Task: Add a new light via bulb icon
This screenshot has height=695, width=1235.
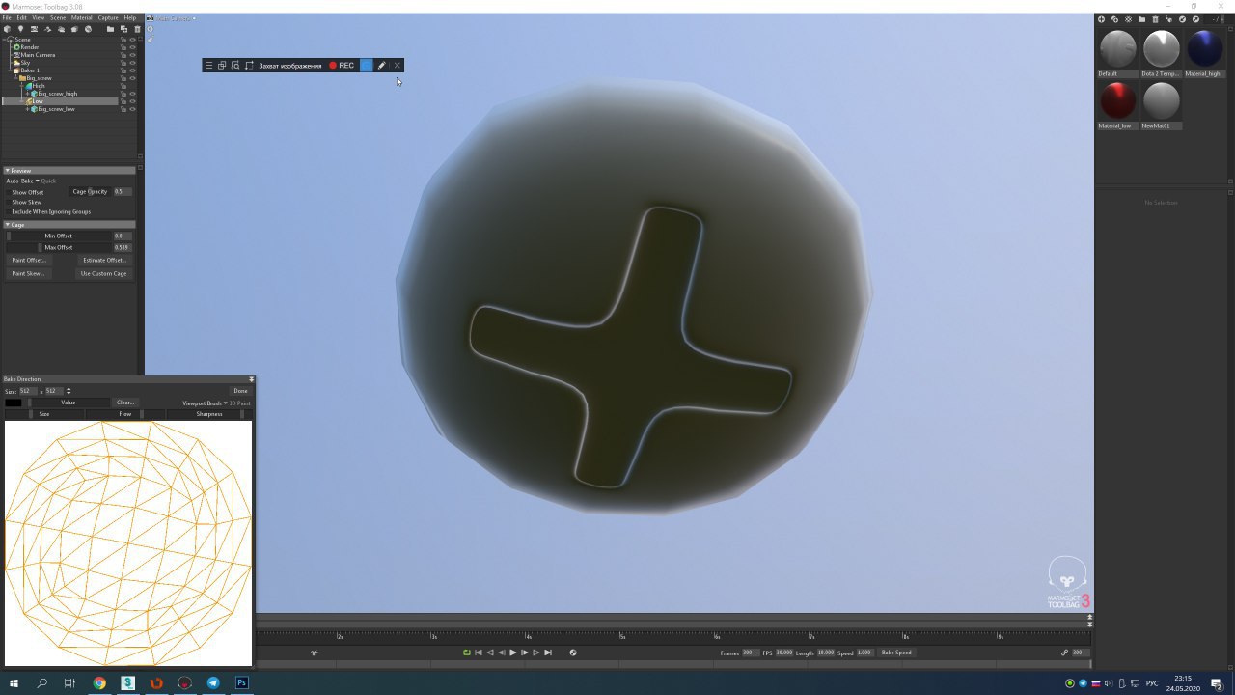Action: [20, 29]
